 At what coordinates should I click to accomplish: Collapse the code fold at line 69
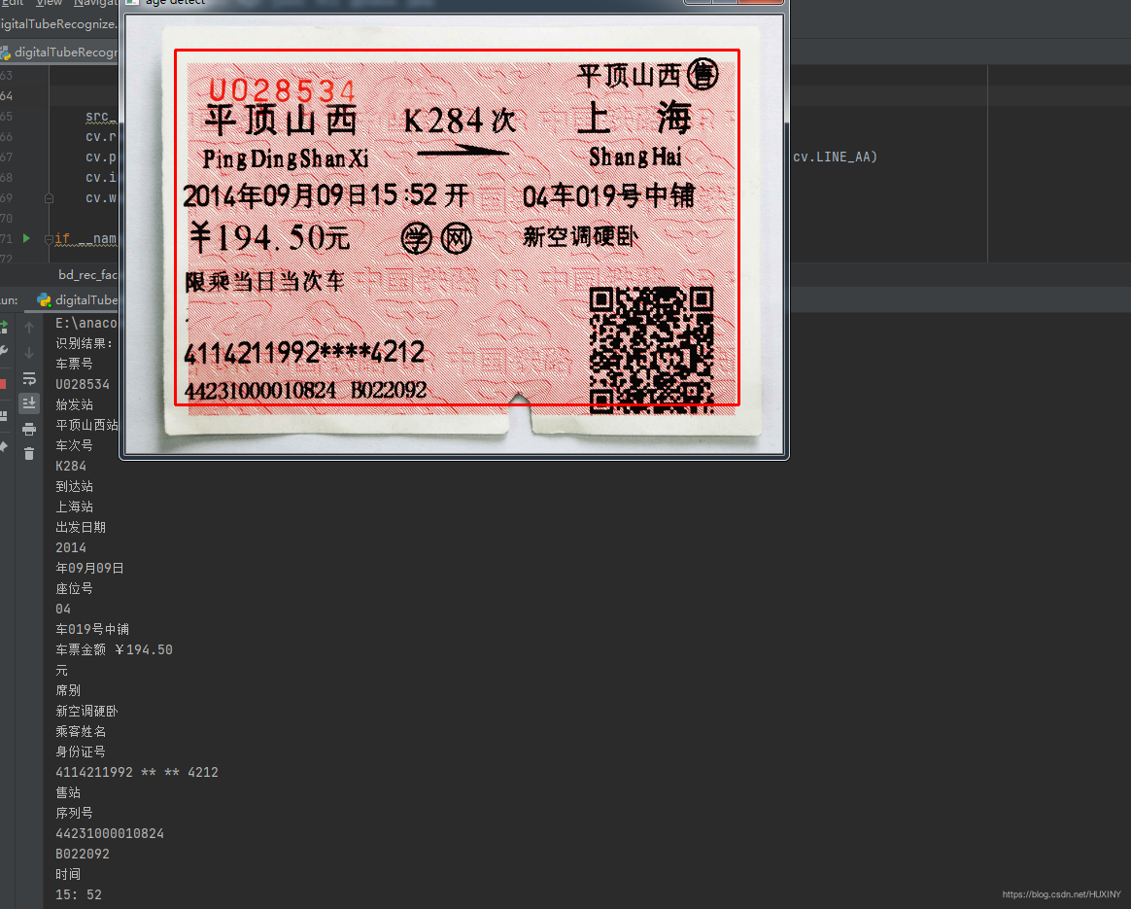(x=51, y=196)
